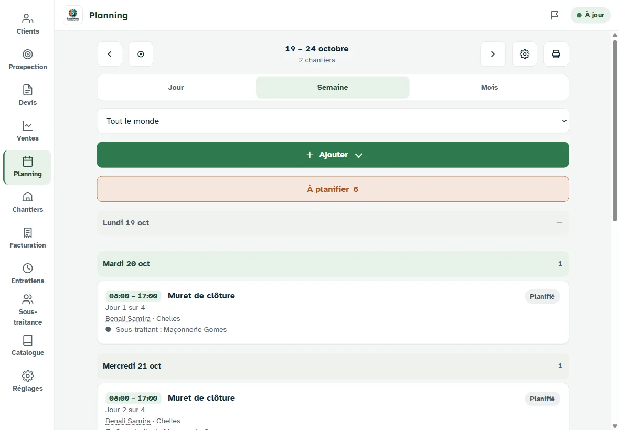The width and height of the screenshot is (619, 430).
Task: Open the Devis page
Action: coord(28,95)
